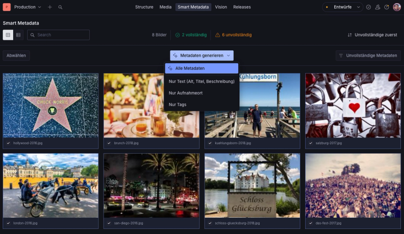Uncheck kuehlungsborn-2018.jpg checkbox
This screenshot has width=404, height=234.
click(x=210, y=143)
